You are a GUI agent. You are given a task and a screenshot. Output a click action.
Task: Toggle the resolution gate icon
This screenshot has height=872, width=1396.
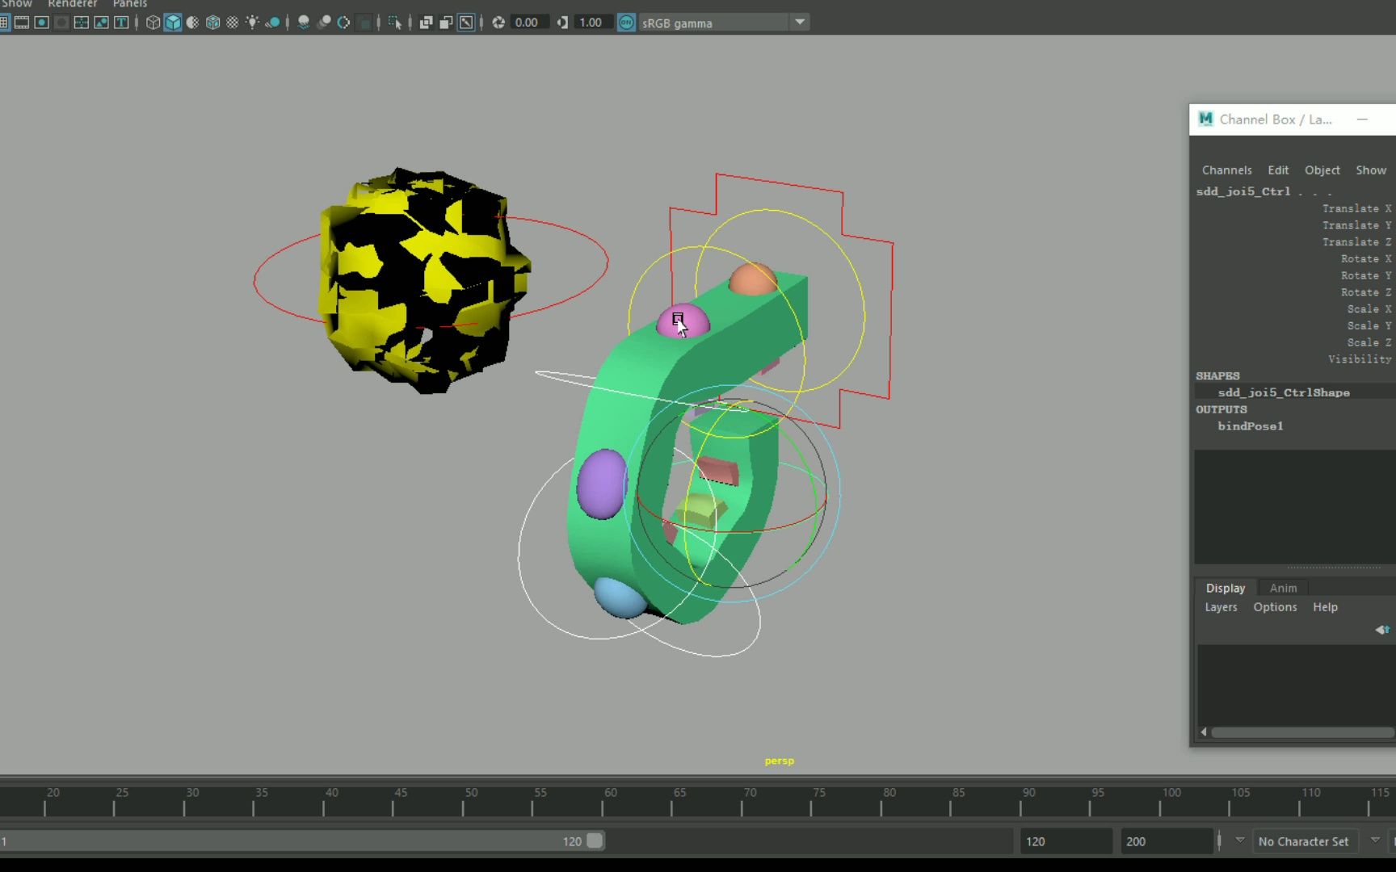tap(41, 23)
